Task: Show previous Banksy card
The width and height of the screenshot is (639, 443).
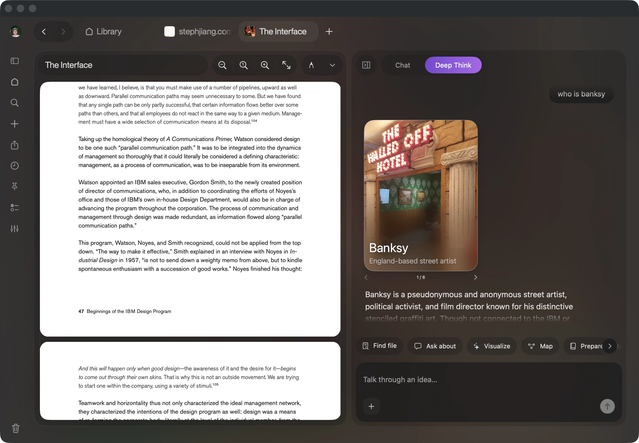Action: click(x=366, y=277)
